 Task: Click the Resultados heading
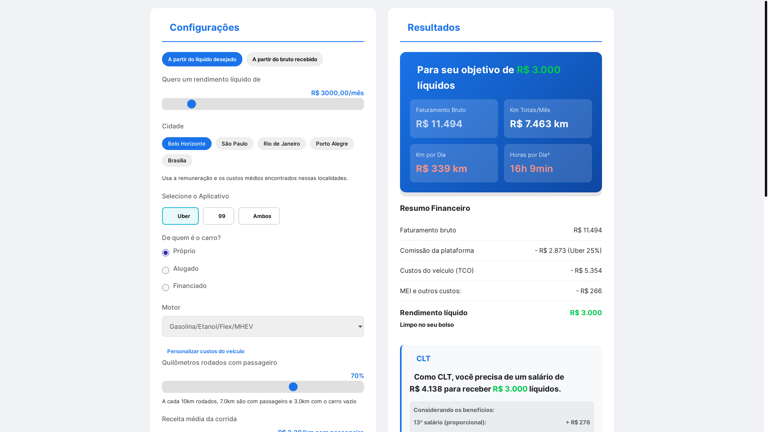(434, 27)
